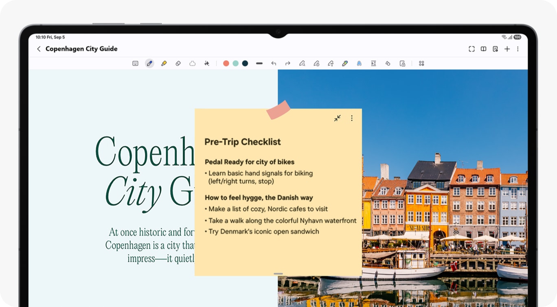Viewport: 557px width, 307px height.
Task: Activate the Lasso selection tool
Action: (192, 64)
